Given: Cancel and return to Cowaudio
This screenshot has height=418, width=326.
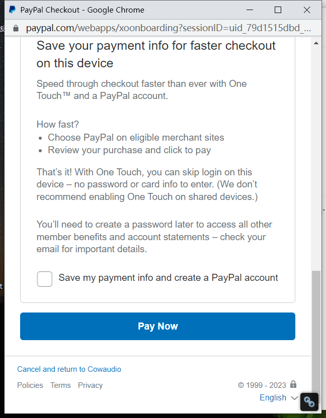Looking at the screenshot, I should tap(69, 369).
